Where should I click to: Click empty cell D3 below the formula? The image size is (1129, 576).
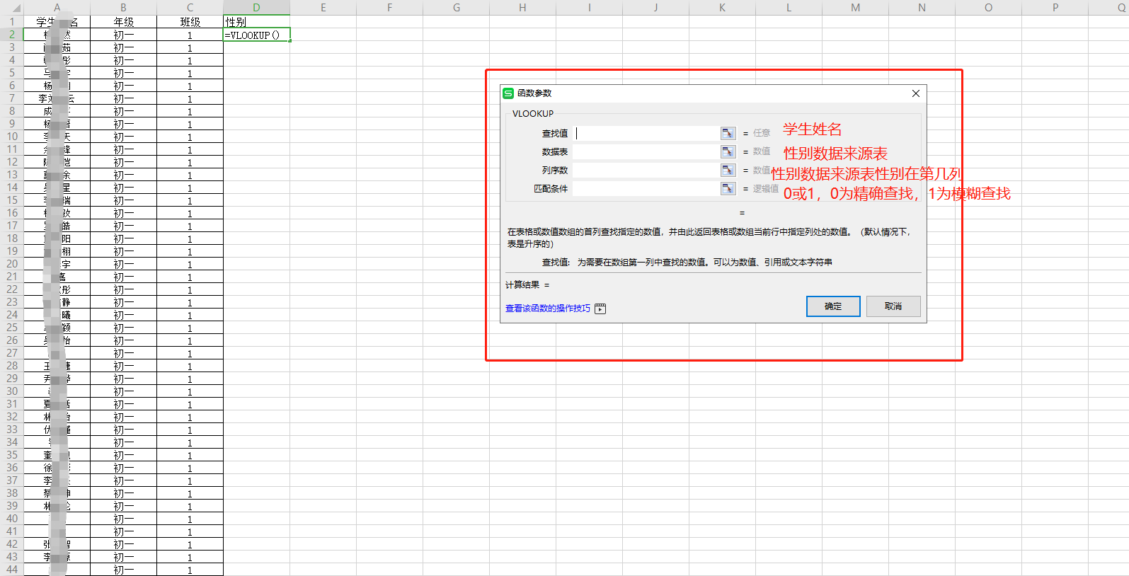pos(256,47)
